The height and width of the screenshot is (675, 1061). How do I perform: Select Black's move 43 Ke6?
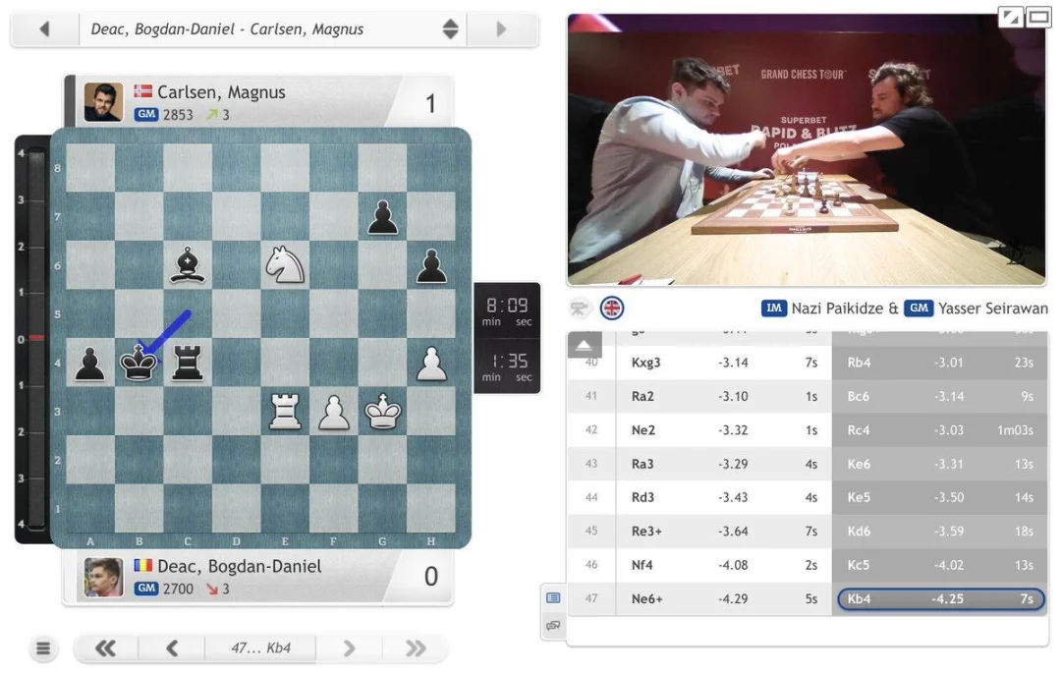940,464
